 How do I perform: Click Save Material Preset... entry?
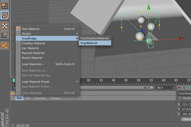(x=48, y=87)
